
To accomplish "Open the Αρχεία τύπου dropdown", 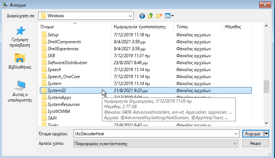I will pyautogui.click(x=236, y=143).
